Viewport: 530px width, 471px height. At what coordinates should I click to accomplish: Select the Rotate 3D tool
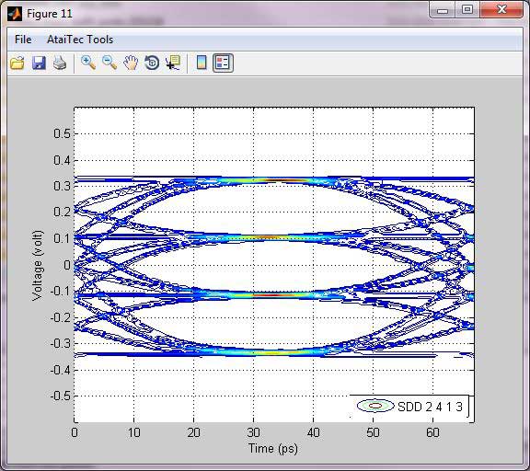pyautogui.click(x=152, y=63)
